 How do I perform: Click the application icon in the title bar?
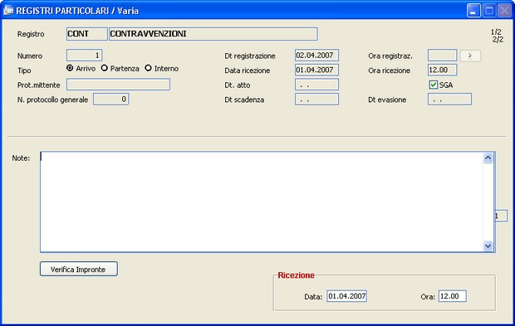pos(7,10)
